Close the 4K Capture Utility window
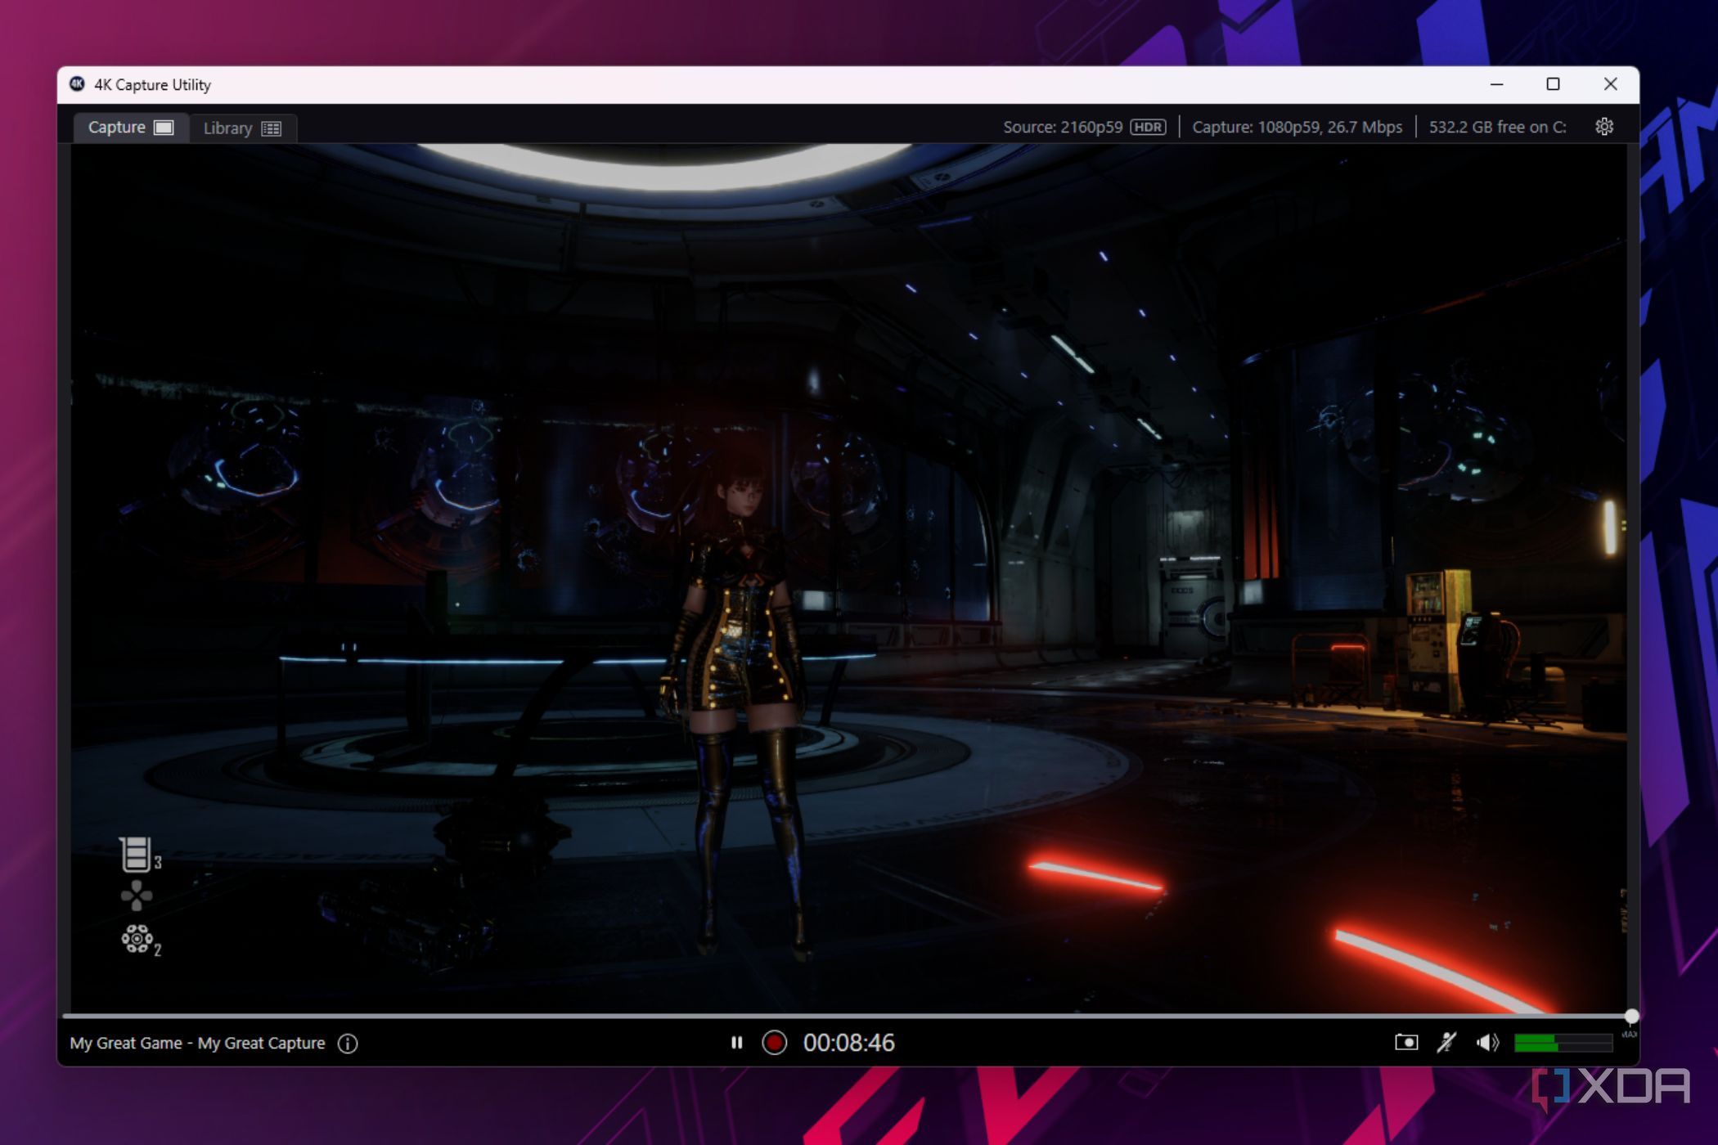 point(1610,84)
